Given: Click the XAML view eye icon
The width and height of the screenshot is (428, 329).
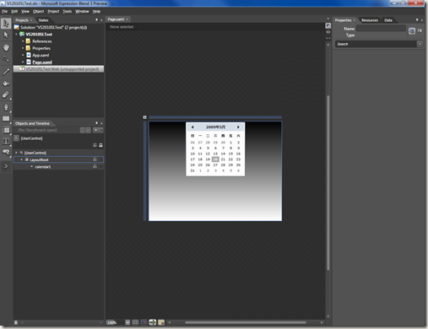Looking at the screenshot, I should point(328,32).
